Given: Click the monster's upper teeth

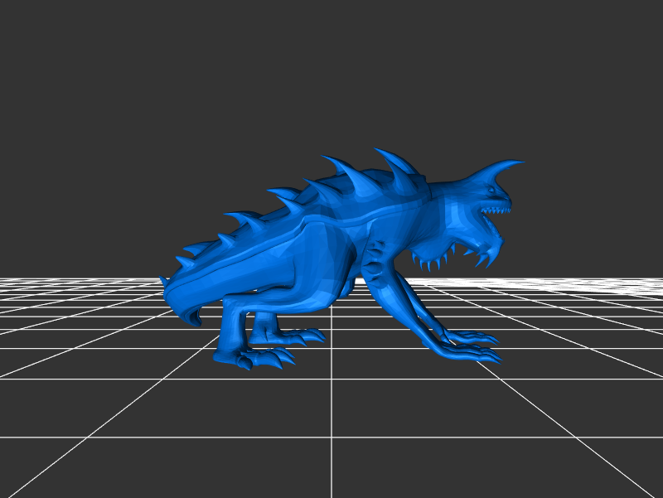Looking at the screenshot, I should [x=496, y=210].
